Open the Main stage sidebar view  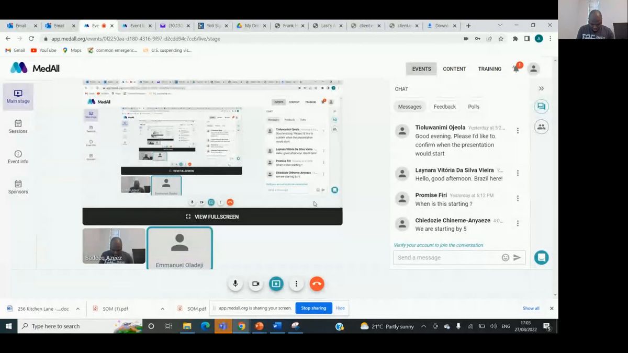click(18, 97)
